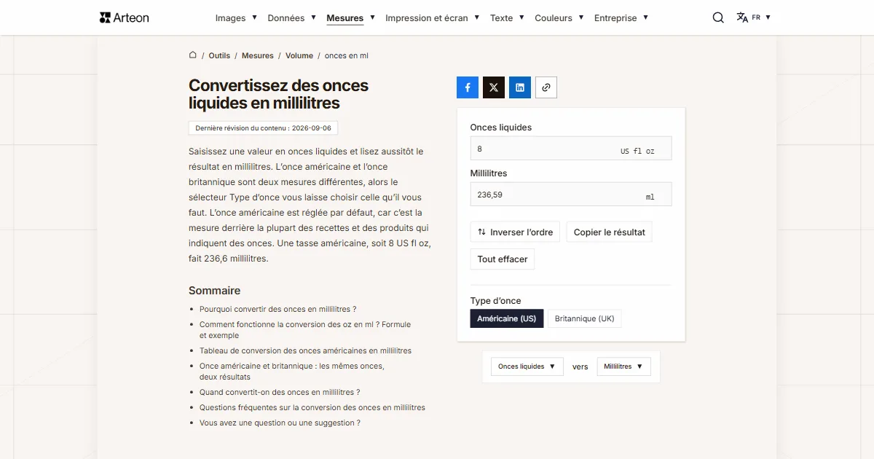
Task: Jump to Pourquoi convertir des onces section
Action: tap(278, 309)
